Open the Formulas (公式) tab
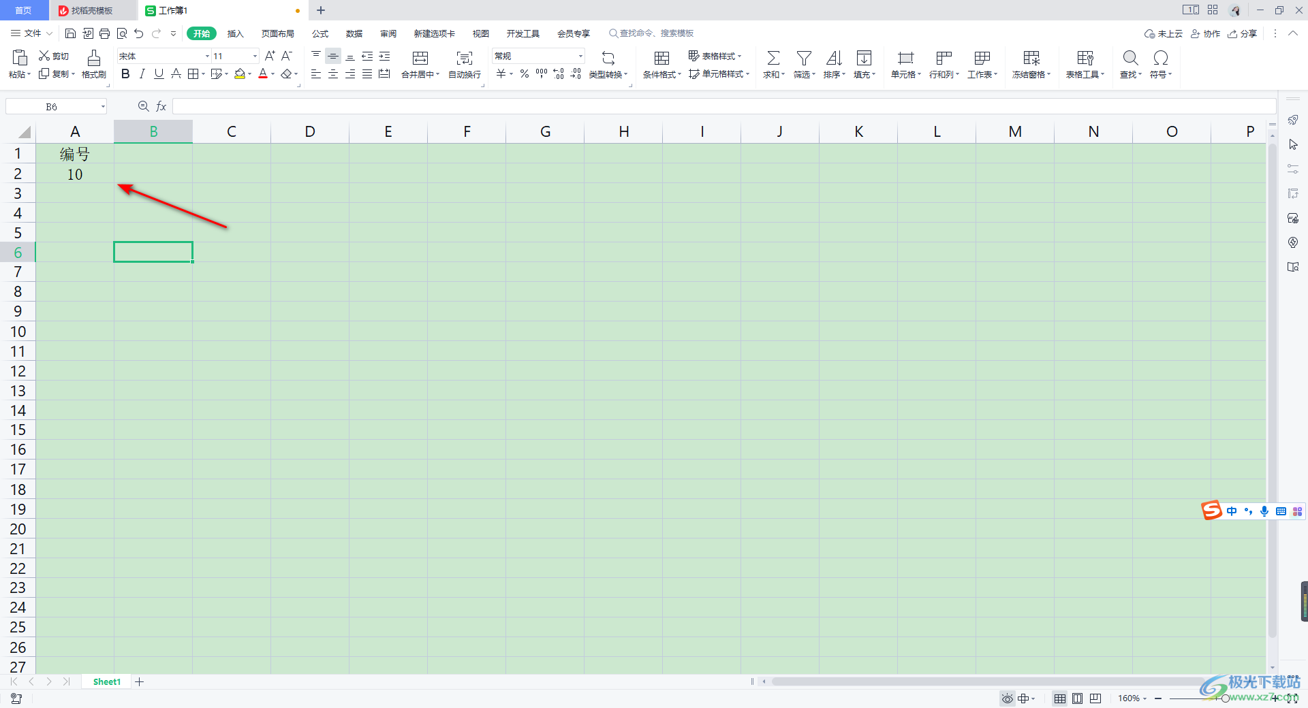Image resolution: width=1308 pixels, height=708 pixels. point(320,33)
